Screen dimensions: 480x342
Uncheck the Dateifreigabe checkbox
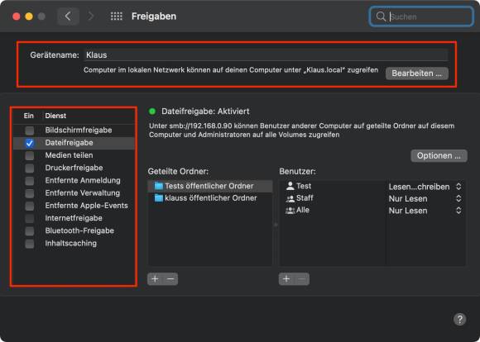pyautogui.click(x=30, y=143)
